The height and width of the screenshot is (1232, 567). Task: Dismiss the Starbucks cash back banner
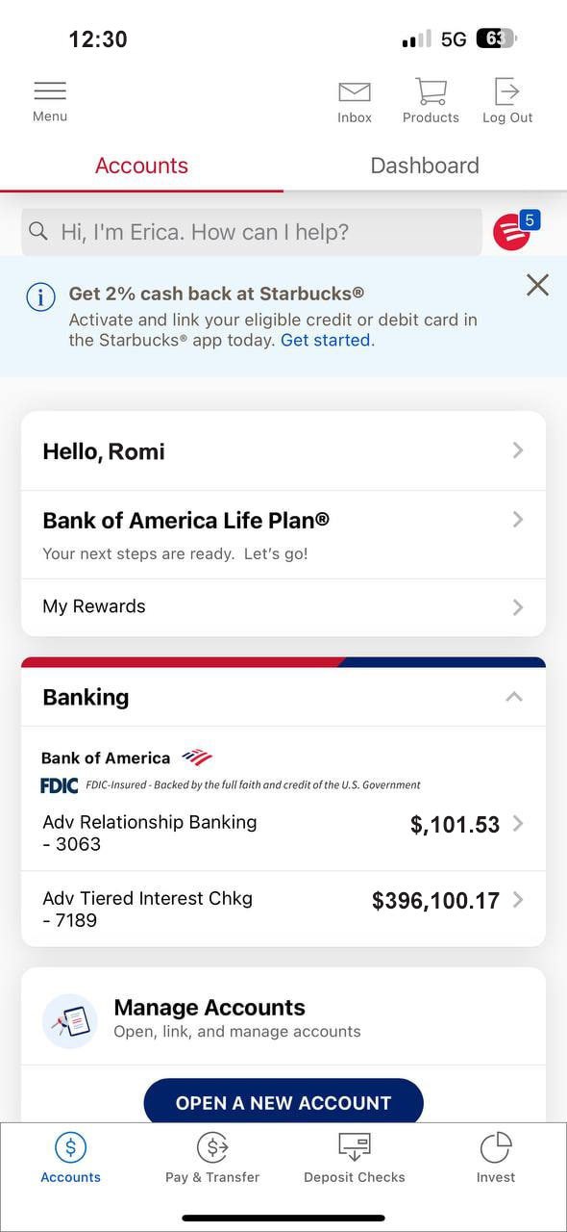click(x=538, y=285)
